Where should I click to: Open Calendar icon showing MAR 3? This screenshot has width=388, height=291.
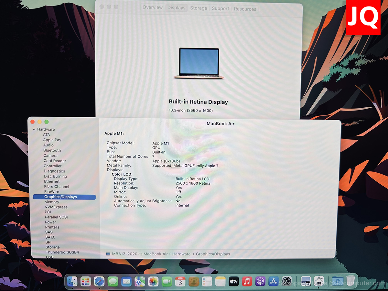[x=180, y=282]
